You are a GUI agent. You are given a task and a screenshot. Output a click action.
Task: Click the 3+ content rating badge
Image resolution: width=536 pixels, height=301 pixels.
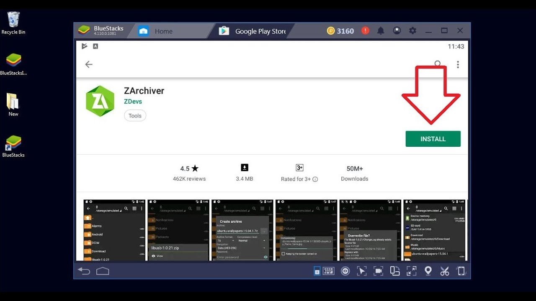point(299,168)
